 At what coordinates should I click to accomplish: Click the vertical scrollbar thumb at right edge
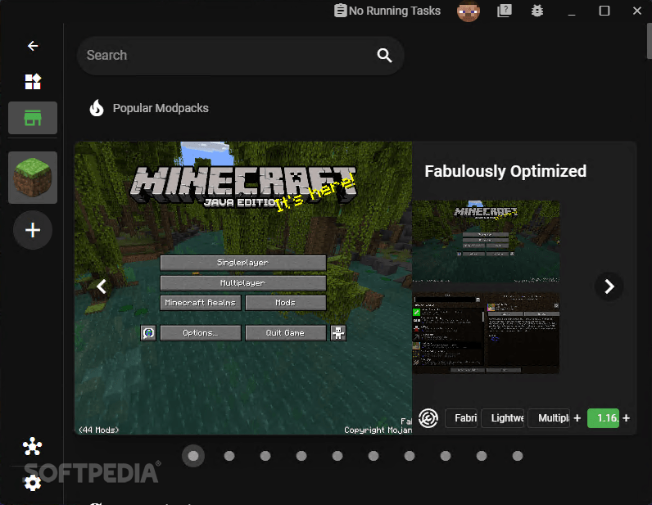tap(650, 41)
